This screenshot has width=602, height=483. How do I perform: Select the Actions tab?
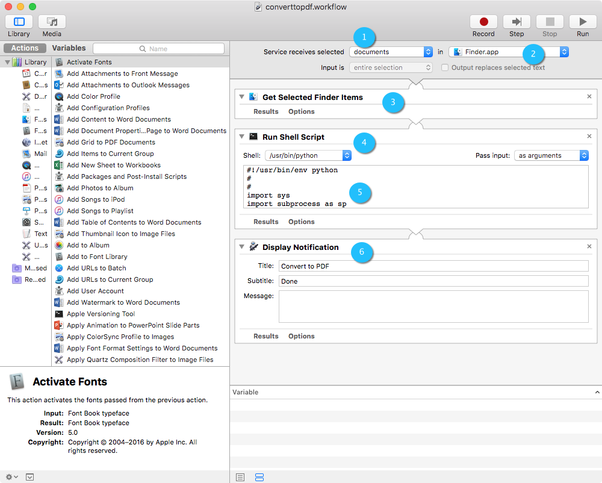point(25,48)
